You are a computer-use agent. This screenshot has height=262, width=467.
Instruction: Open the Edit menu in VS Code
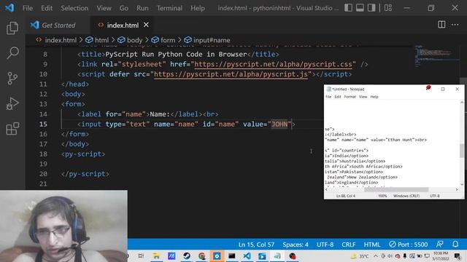pyautogui.click(x=47, y=8)
